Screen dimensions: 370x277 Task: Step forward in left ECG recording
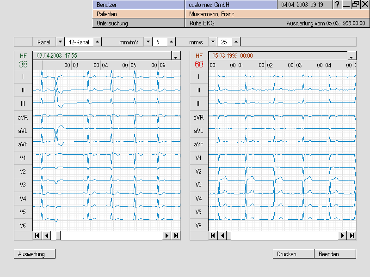pos(166,236)
